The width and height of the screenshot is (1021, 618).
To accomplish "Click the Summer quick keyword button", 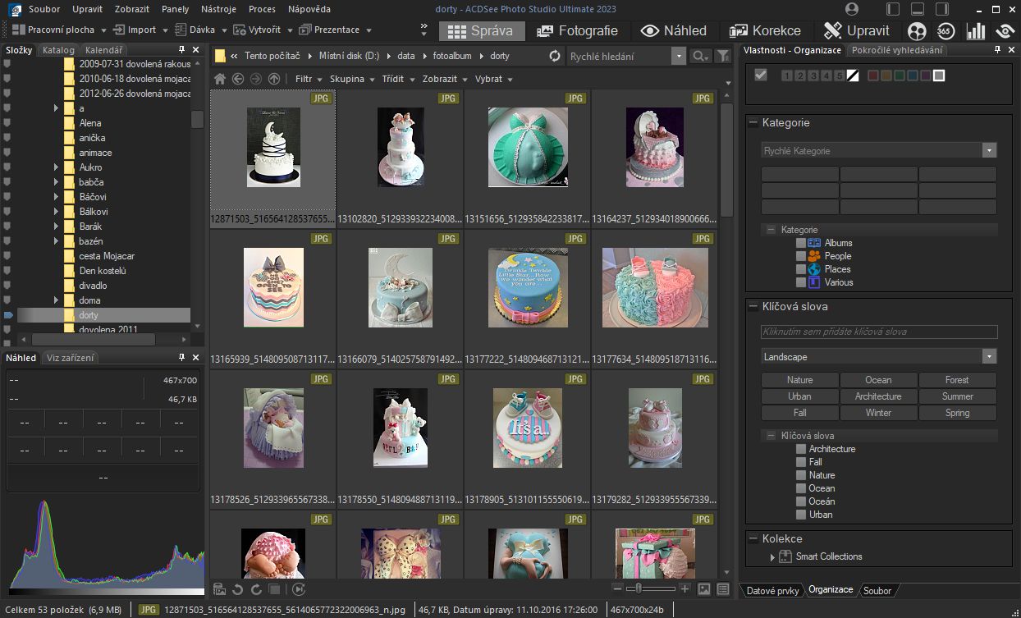I will [957, 396].
